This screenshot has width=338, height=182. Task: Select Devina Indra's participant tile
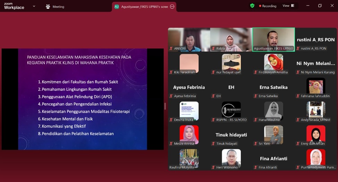click(189, 111)
